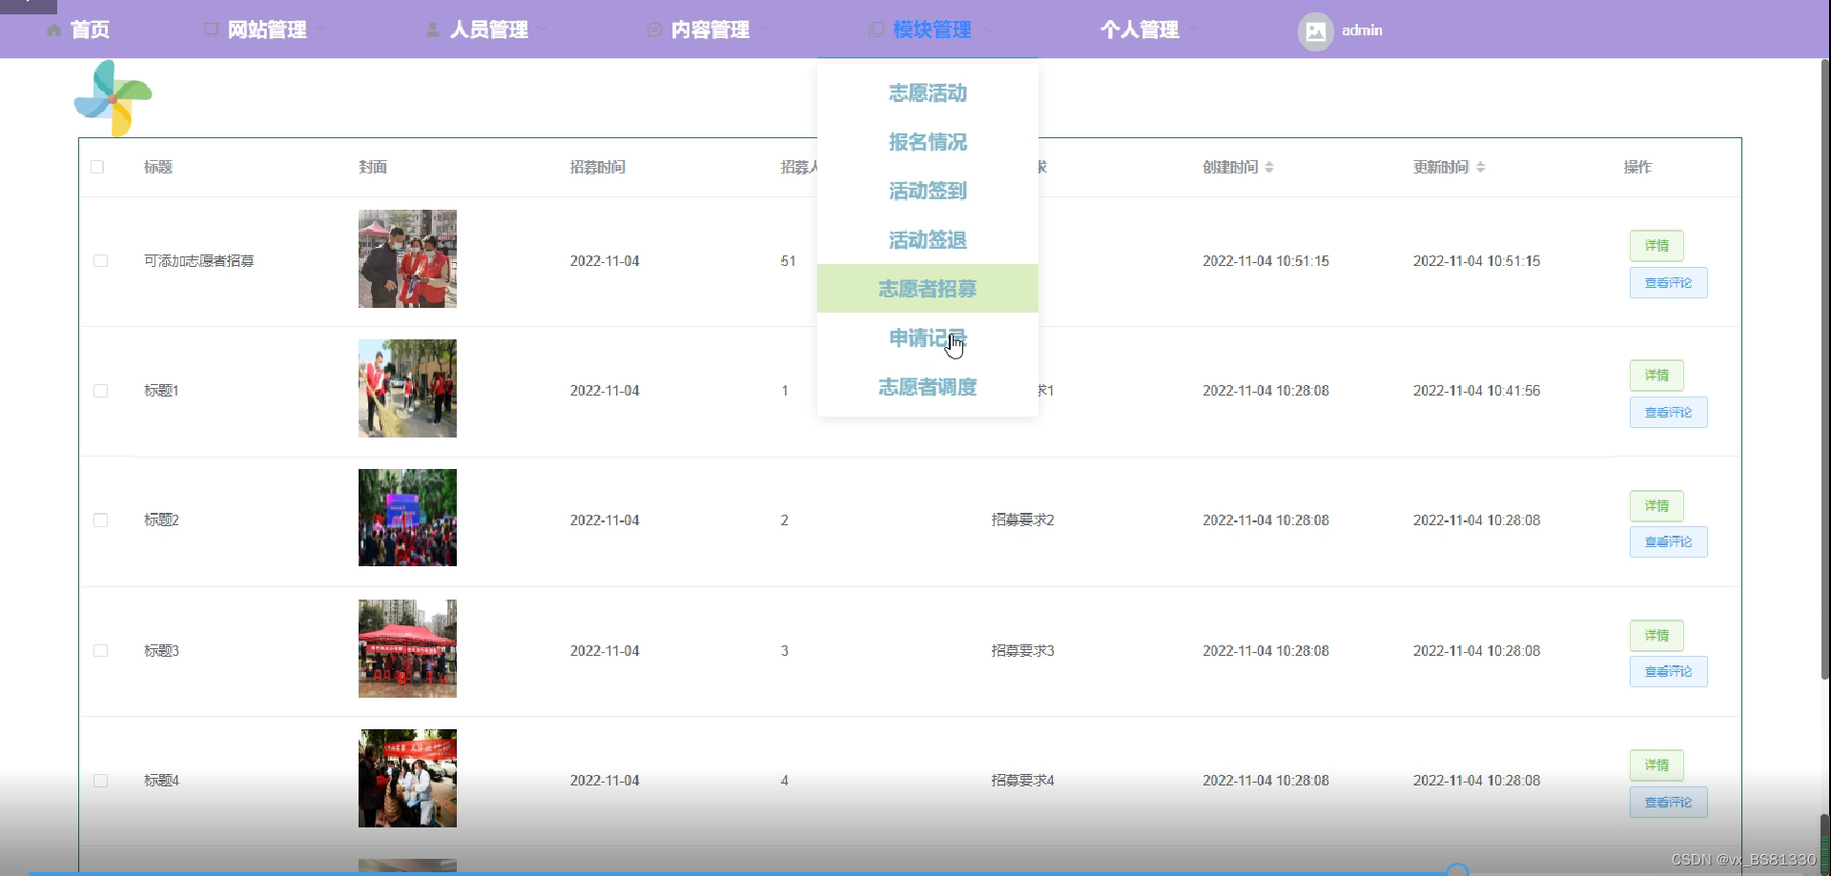Click the person icon beside 人员管理

click(433, 31)
